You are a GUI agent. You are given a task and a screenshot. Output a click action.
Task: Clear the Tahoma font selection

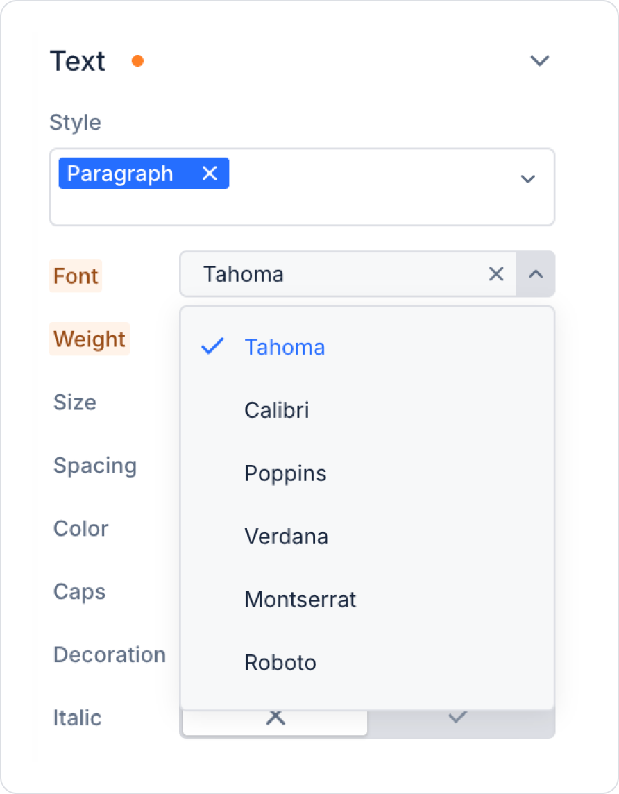(496, 274)
